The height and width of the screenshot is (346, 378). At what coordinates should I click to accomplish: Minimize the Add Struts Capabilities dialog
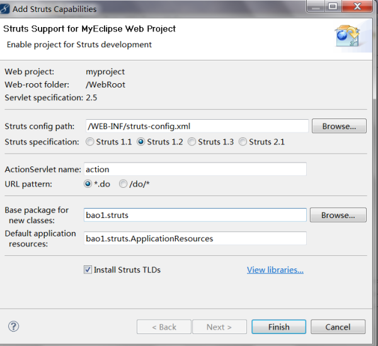pyautogui.click(x=316, y=6)
